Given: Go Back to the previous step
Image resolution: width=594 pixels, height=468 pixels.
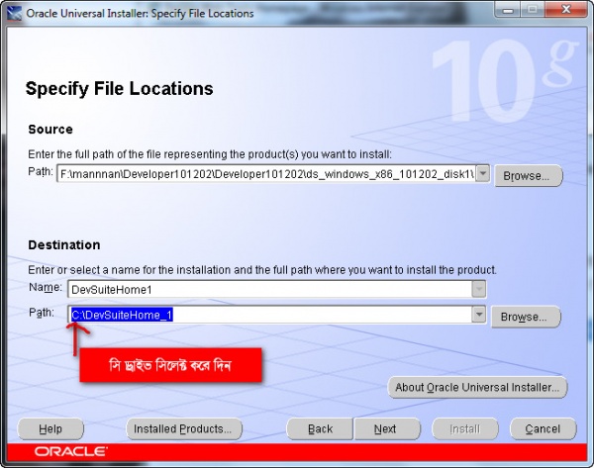Looking at the screenshot, I should pos(320,429).
